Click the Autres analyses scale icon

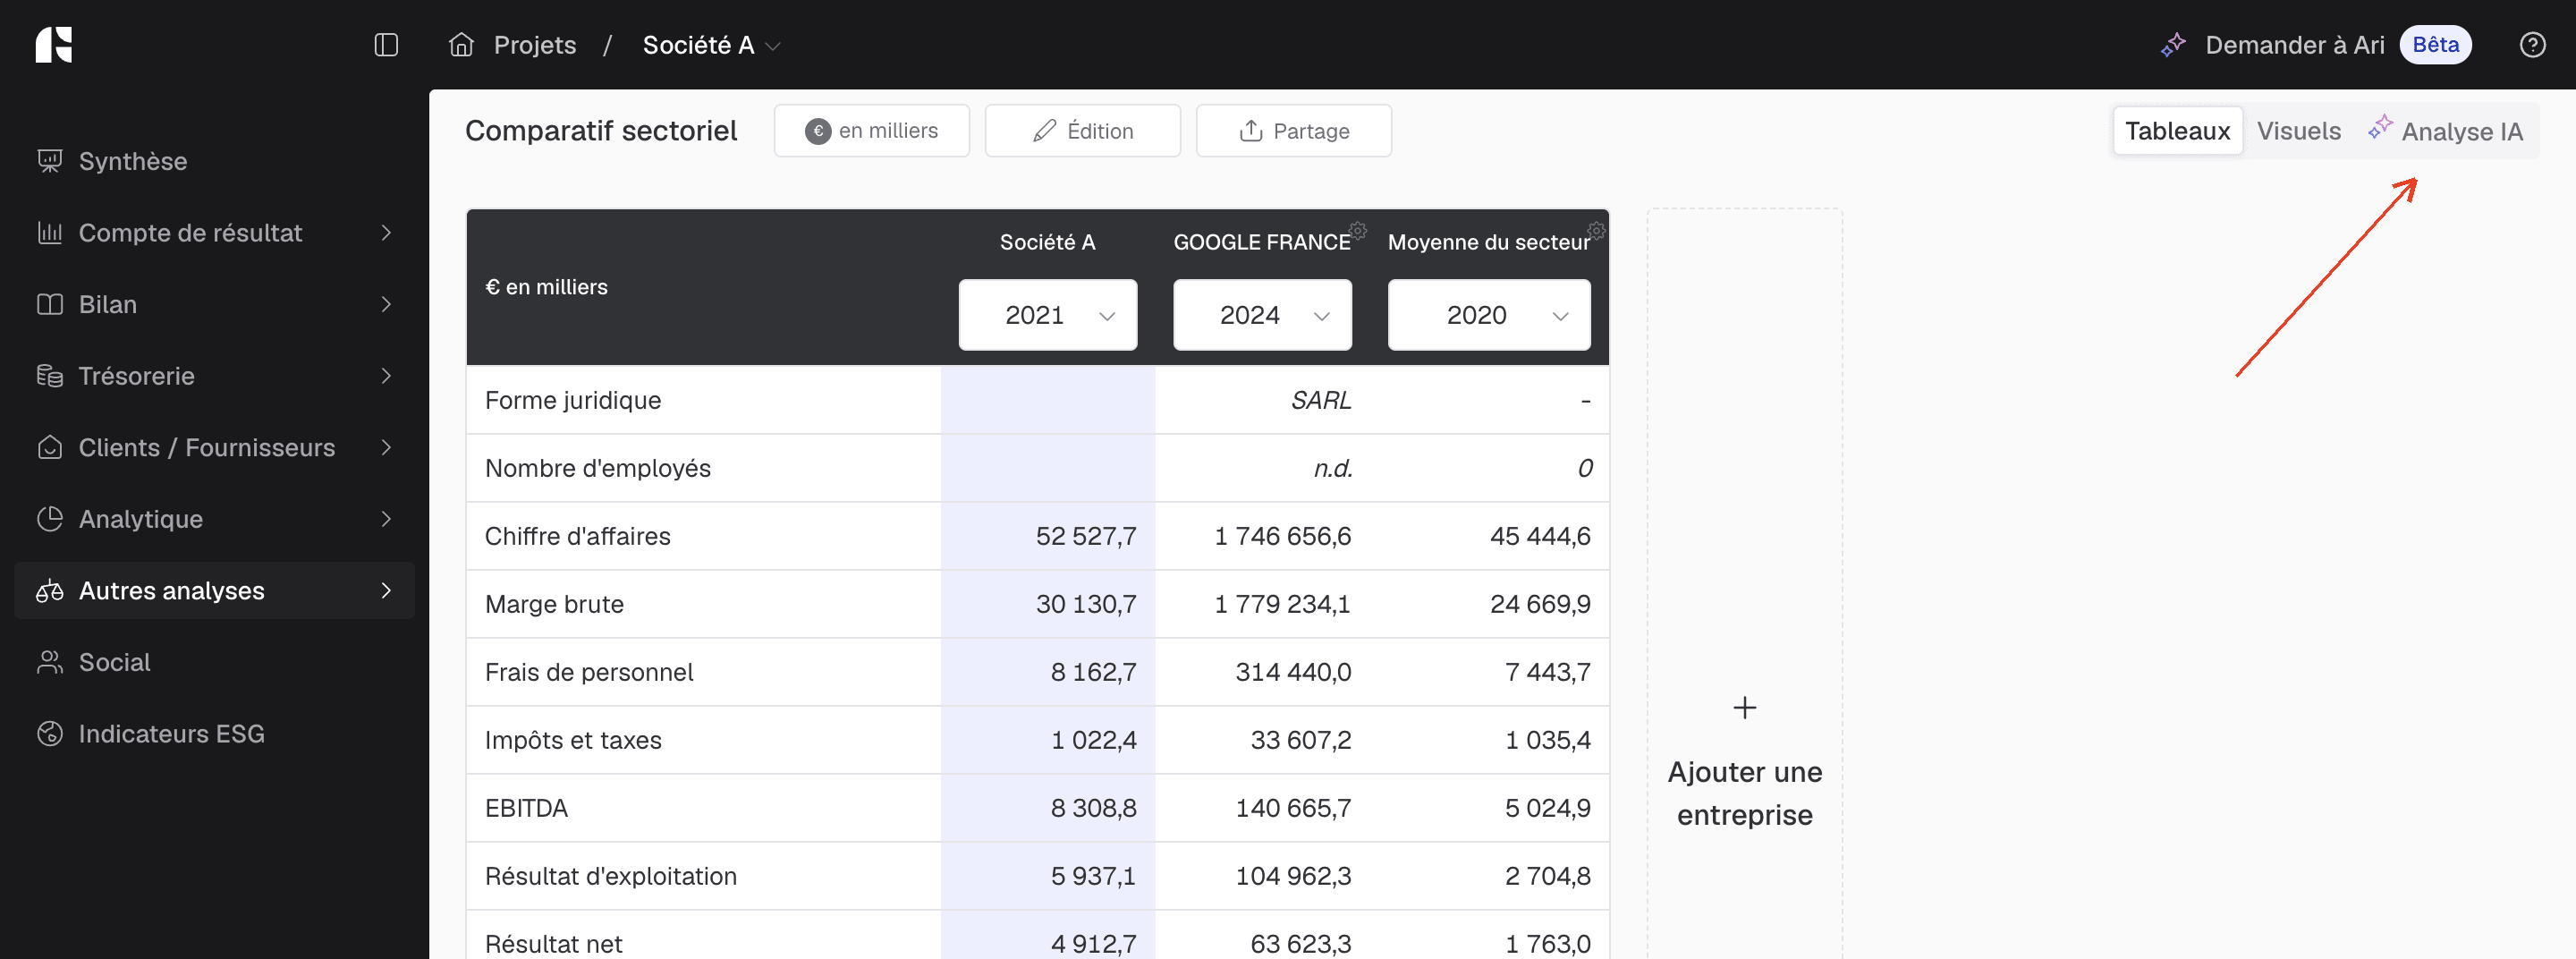click(x=49, y=591)
